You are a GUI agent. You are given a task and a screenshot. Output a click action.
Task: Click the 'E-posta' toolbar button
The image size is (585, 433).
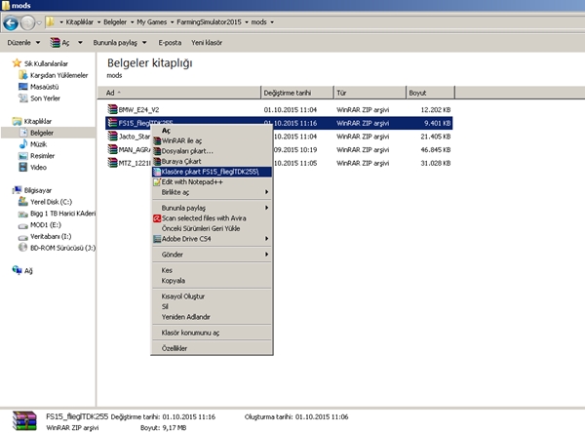(x=171, y=43)
